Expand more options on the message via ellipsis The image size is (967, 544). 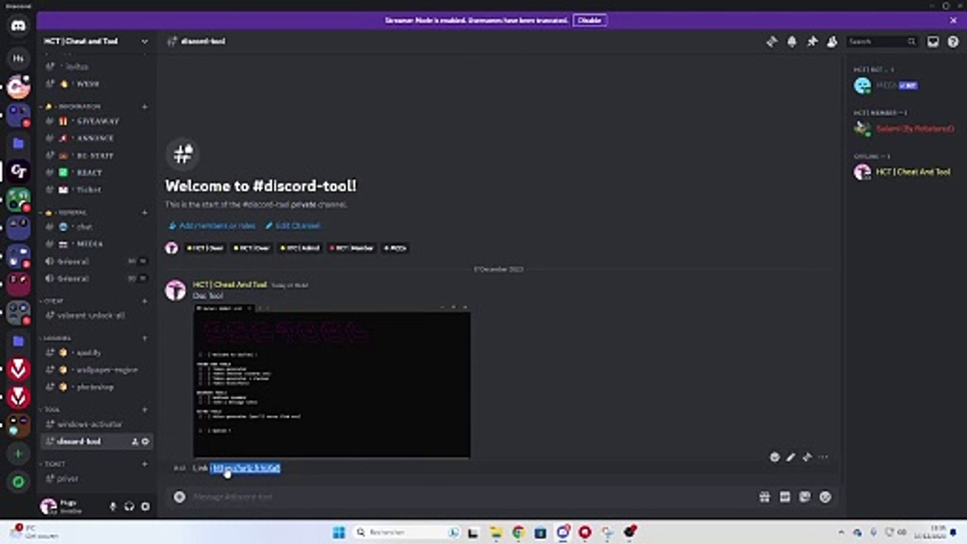pyautogui.click(x=824, y=457)
